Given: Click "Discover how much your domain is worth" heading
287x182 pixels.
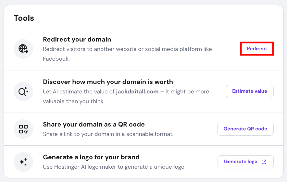Looking at the screenshot, I should click(108, 82).
